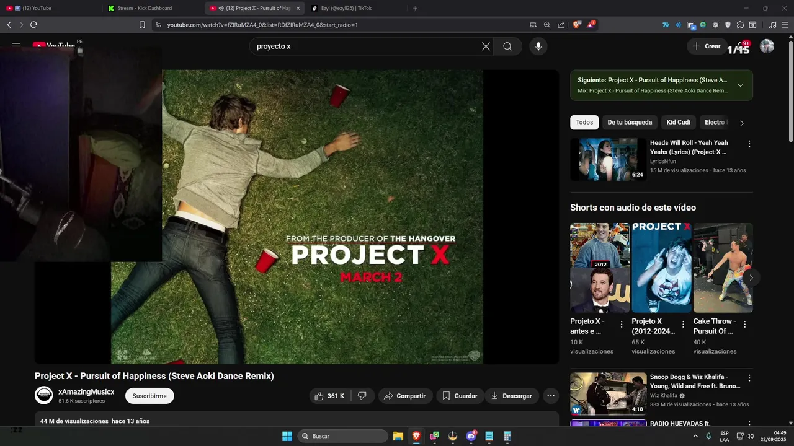Open Brave Shields lion icon
The image size is (794, 446).
577,25
